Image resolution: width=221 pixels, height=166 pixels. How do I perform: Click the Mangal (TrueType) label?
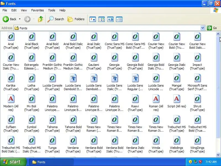pos(177,87)
